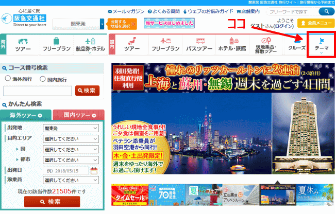Select the 海外旅行 radio button
This screenshot has height=214, width=336.
coord(8,79)
